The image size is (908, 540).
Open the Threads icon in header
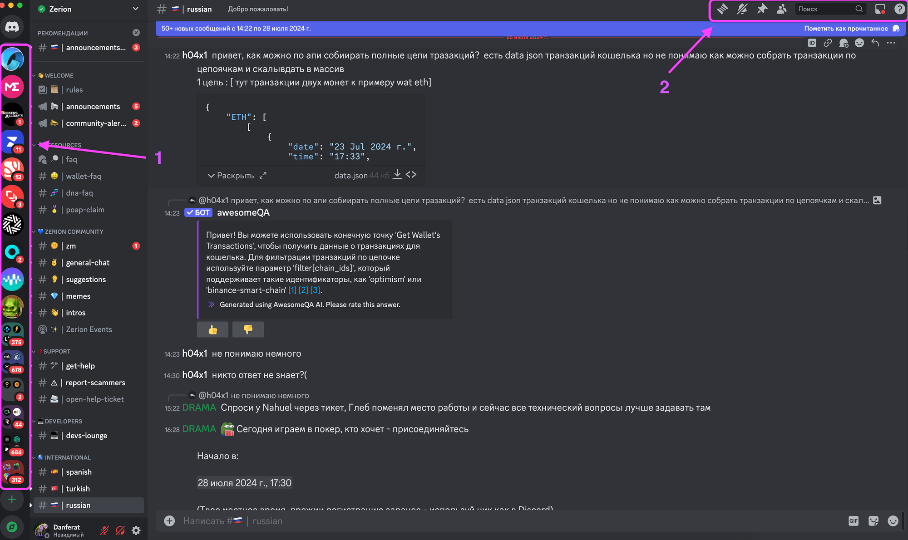[x=722, y=9]
